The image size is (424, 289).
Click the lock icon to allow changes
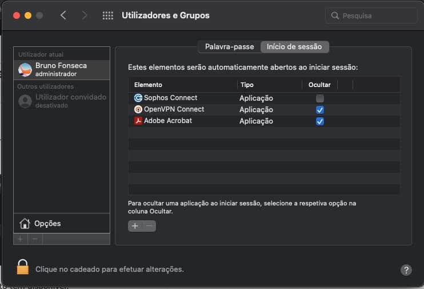pos(23,267)
